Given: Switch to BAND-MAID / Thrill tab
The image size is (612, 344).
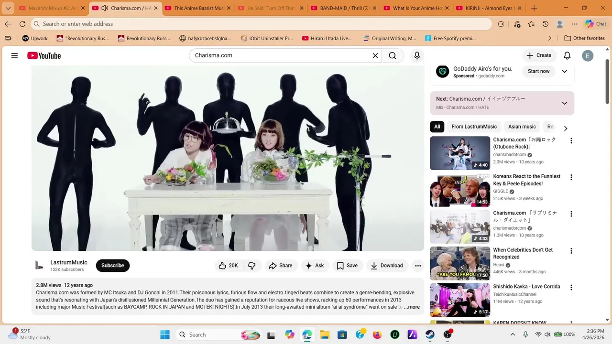Looking at the screenshot, I should pos(344,8).
